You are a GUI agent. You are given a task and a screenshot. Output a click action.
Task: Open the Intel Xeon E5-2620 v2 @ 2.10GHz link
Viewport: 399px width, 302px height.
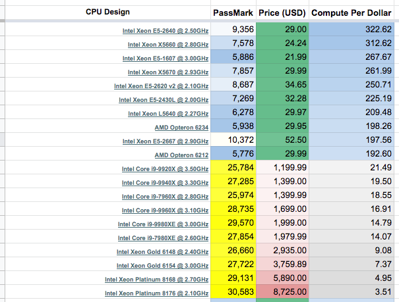point(162,86)
